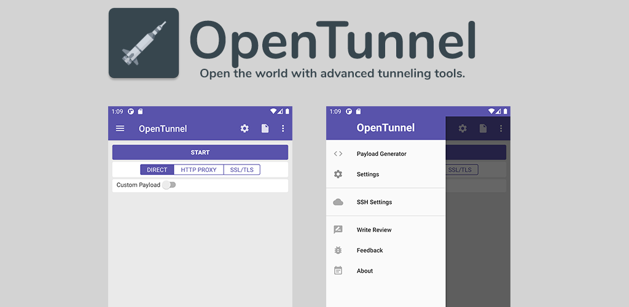The width and height of the screenshot is (629, 307).
Task: Select the HTTP PROXY connection mode
Action: 198,170
